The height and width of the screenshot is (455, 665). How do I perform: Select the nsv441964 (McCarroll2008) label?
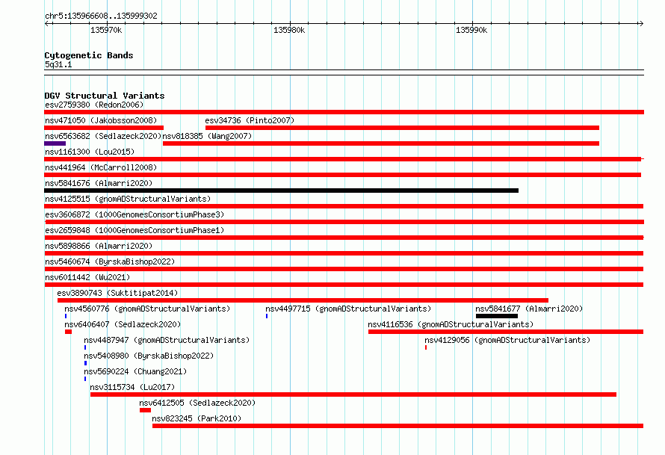pyautogui.click(x=101, y=167)
